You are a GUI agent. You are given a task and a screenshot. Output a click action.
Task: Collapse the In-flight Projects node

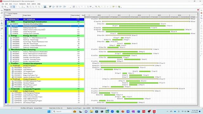click(11, 91)
